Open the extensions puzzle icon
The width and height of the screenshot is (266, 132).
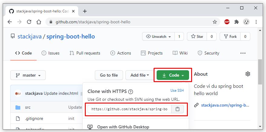[x=237, y=22]
